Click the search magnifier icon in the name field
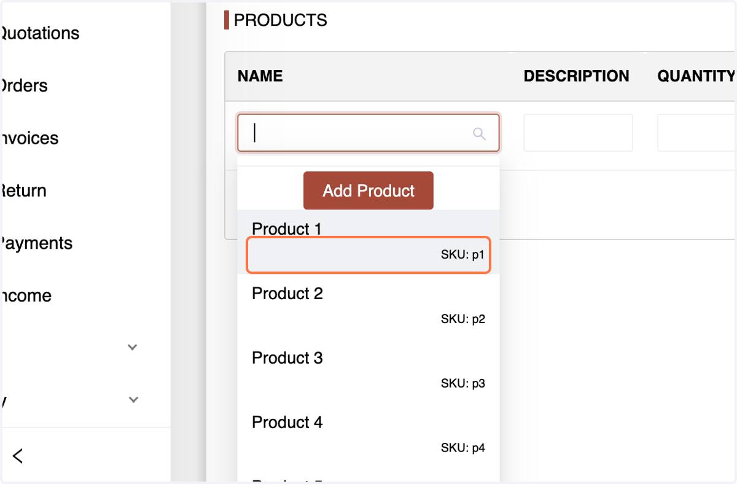Screen dimensions: 737x484 pos(479,133)
